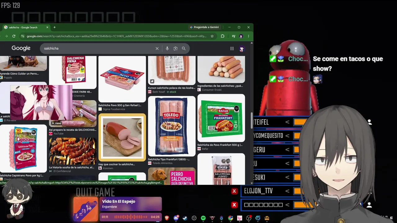
Task: Expand arrow next to YCOMEQUESITO player
Action: (x=287, y=136)
